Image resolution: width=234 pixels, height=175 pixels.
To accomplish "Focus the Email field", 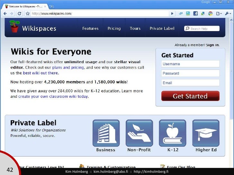I will [190, 83].
